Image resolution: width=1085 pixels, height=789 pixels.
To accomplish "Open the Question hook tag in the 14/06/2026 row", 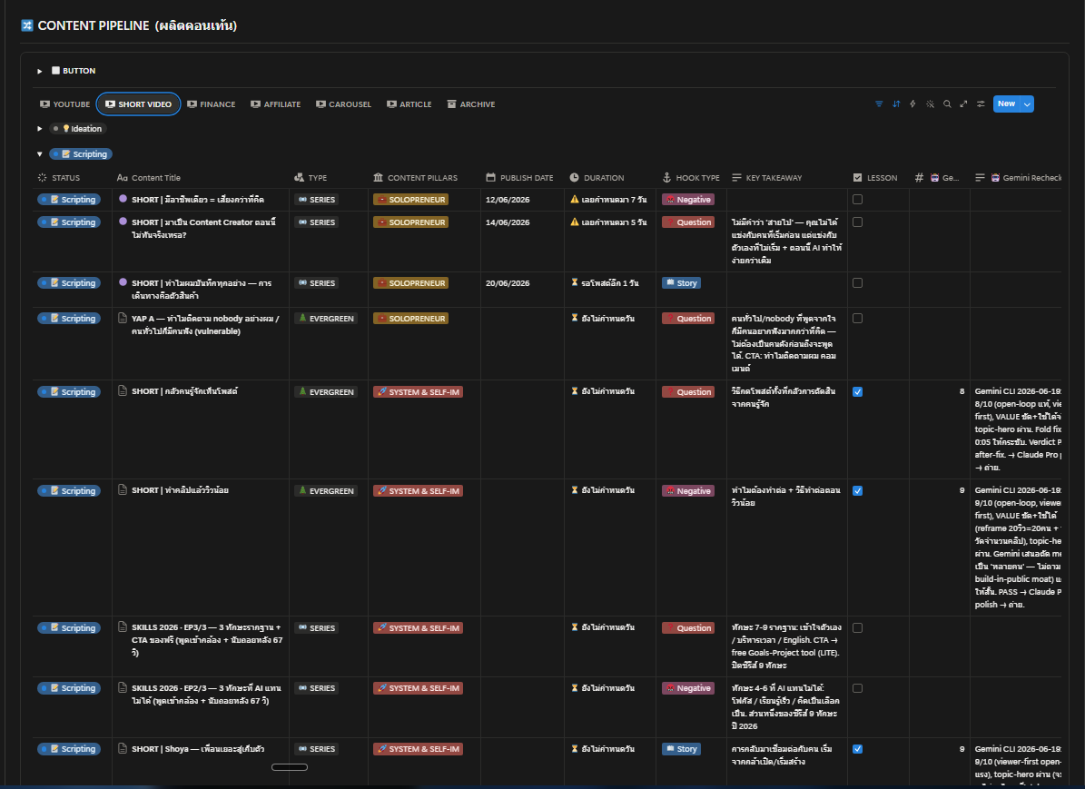I will (x=688, y=222).
